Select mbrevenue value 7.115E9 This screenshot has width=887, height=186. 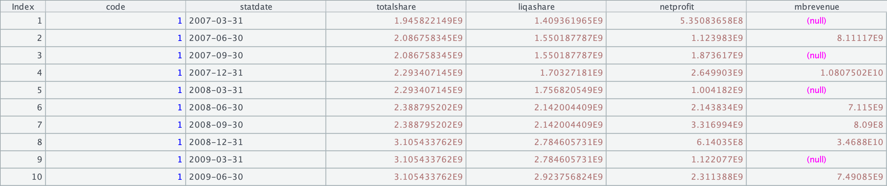[x=817, y=108]
